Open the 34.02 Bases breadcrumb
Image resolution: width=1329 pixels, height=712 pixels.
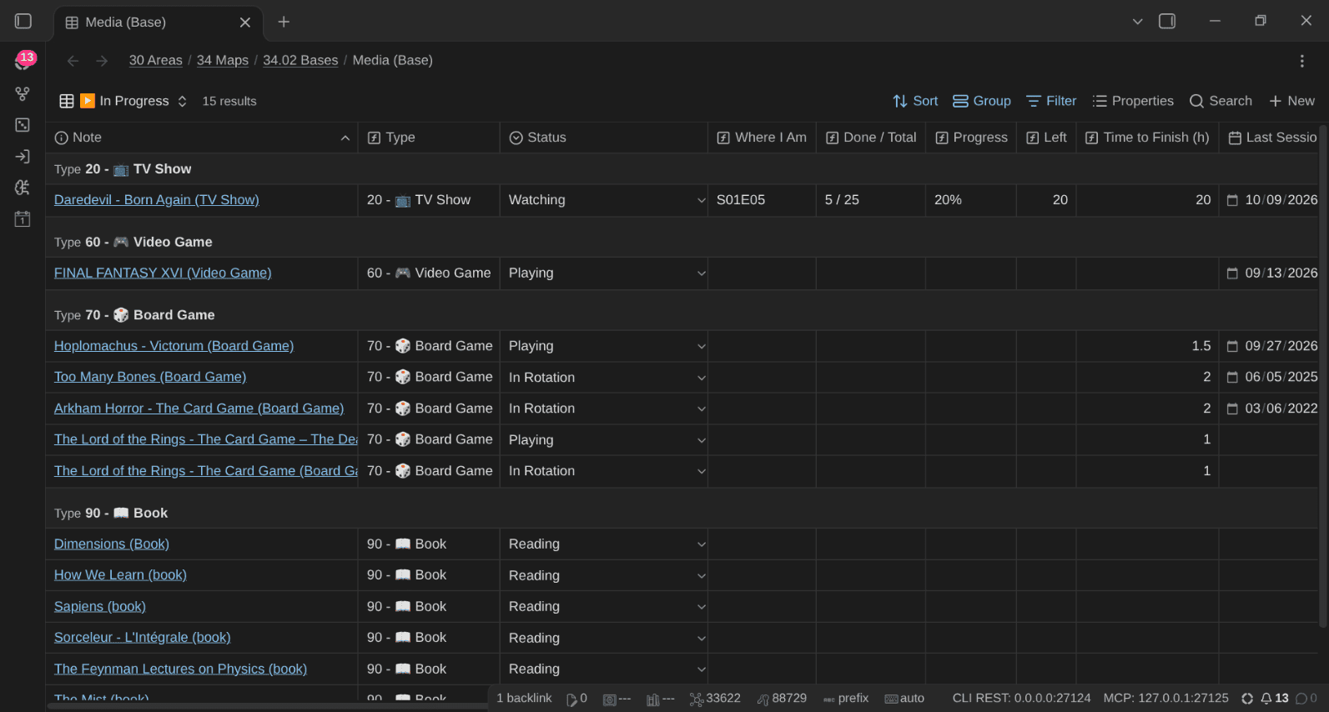coord(300,61)
